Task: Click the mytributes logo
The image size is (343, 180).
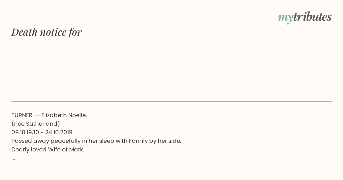Action: [x=305, y=17]
